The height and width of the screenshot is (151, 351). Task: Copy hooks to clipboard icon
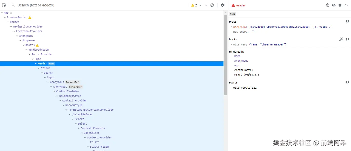[x=347, y=39]
